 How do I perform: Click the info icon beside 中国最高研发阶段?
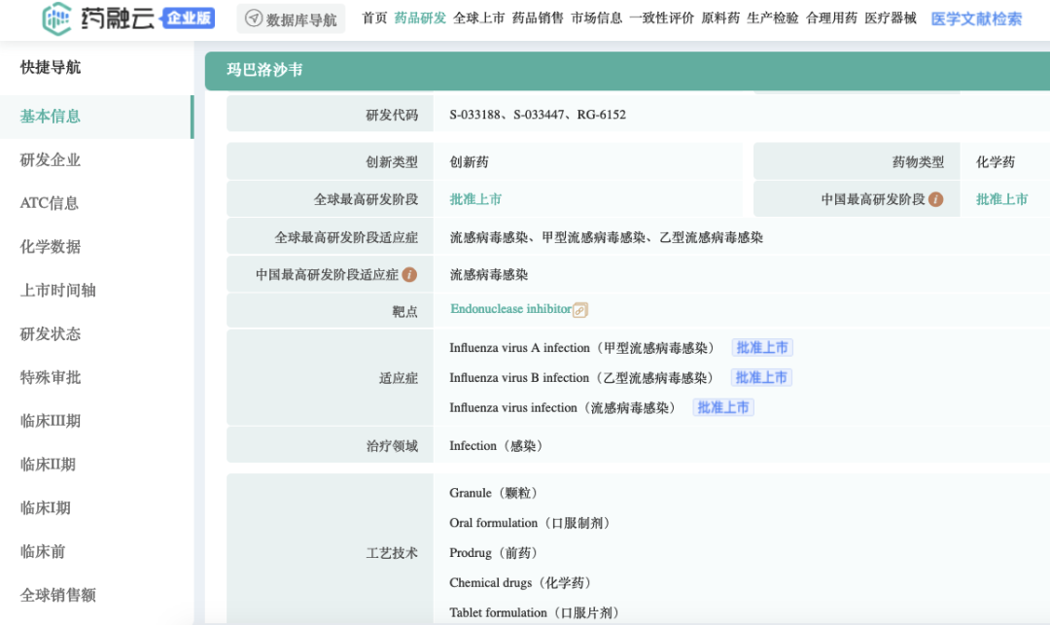pos(935,199)
